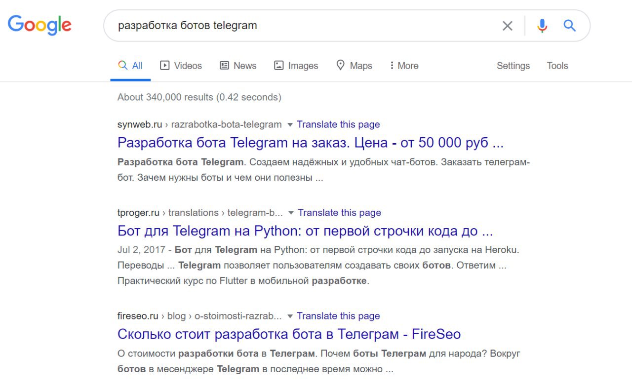This screenshot has height=391, width=632.
Task: Switch to the Images tab
Action: 296,66
